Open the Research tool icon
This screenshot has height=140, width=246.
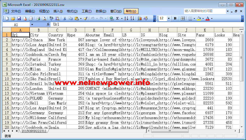click(57, 18)
